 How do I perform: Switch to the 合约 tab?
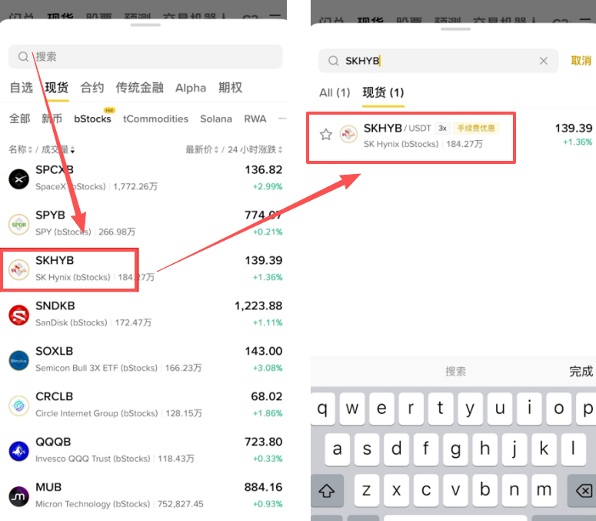pyautogui.click(x=92, y=88)
